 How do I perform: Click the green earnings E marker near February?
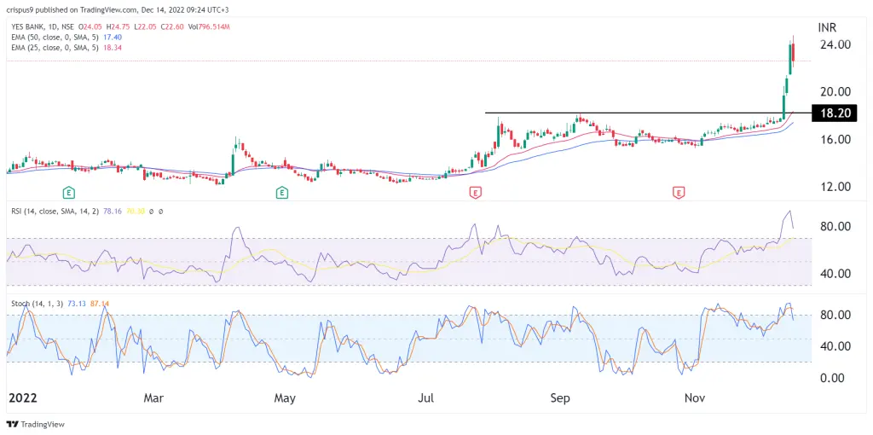point(68,194)
